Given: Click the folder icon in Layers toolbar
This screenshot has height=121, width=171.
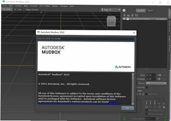Looking at the screenshot, I should (x=128, y=15).
